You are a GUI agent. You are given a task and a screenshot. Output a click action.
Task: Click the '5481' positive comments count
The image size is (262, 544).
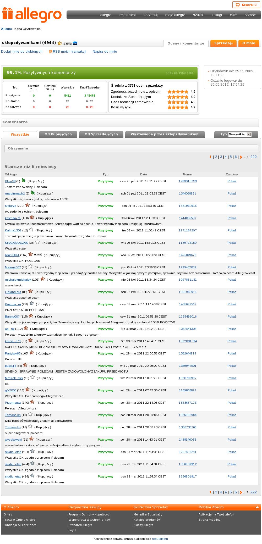(68, 96)
